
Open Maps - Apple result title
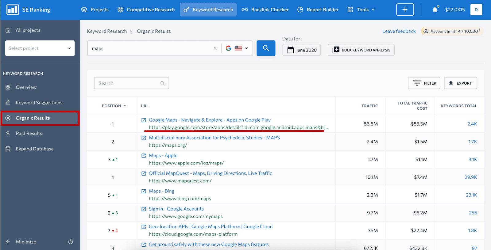pyautogui.click(x=163, y=156)
